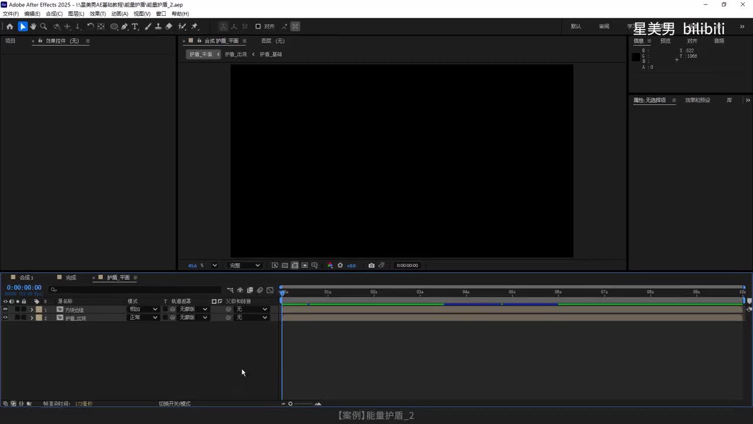Click the 护盾_出现 label color swatch
This screenshot has width=753, height=424.
pyautogui.click(x=39, y=317)
